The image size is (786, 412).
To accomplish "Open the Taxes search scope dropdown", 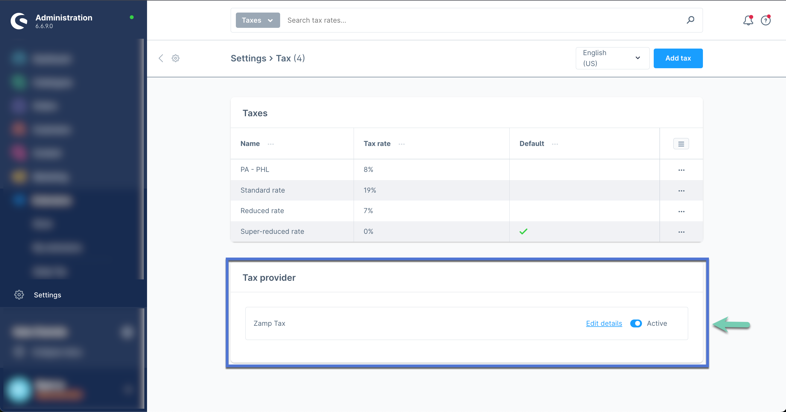I will pyautogui.click(x=258, y=20).
